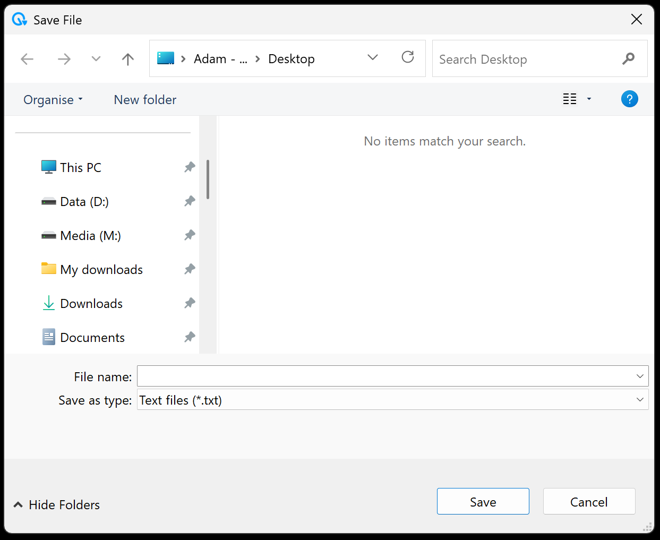Open the File name dropdown arrow

pyautogui.click(x=640, y=376)
